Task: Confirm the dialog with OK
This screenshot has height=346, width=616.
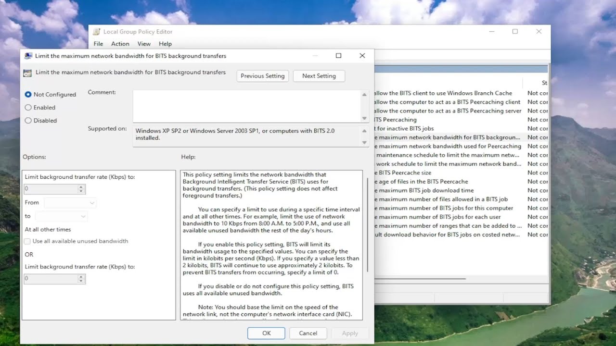Action: [x=266, y=333]
